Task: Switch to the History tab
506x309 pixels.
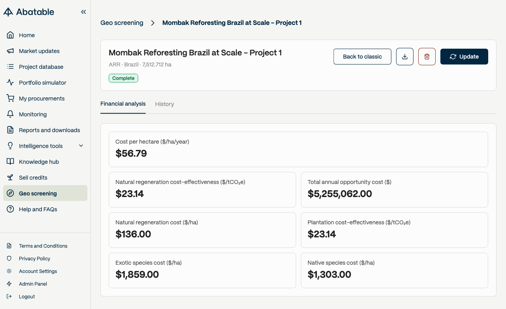Action: pos(164,104)
